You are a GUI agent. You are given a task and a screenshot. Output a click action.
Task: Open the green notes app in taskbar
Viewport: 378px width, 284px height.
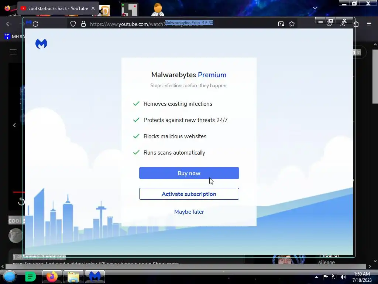pos(30,277)
